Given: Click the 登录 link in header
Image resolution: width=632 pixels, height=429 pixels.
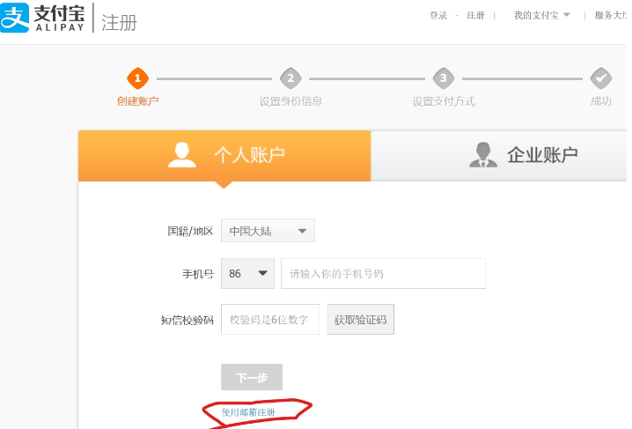Looking at the screenshot, I should [x=438, y=15].
